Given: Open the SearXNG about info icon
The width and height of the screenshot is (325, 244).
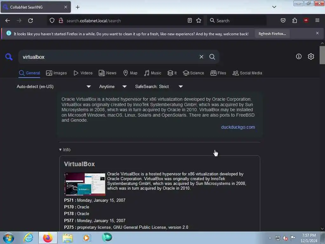Looking at the screenshot, I should pos(299,57).
